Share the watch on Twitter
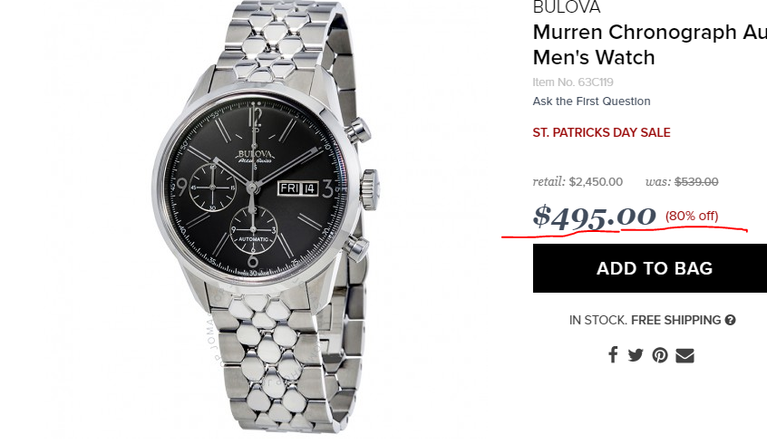 (x=636, y=355)
